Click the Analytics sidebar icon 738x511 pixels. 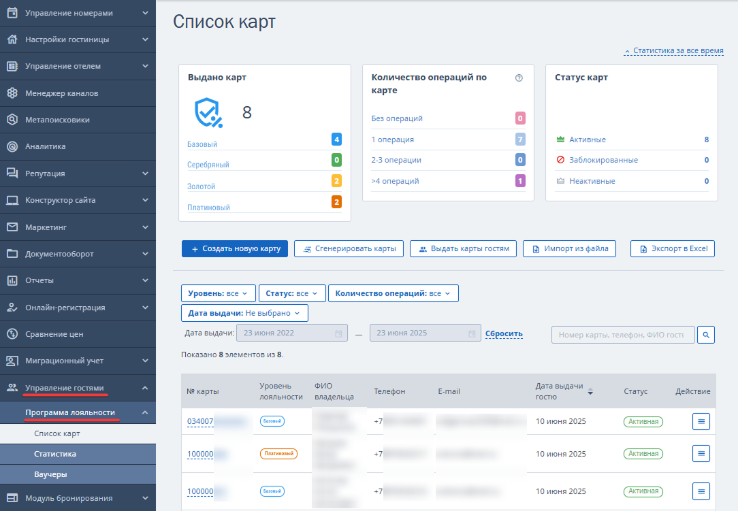[x=12, y=146]
